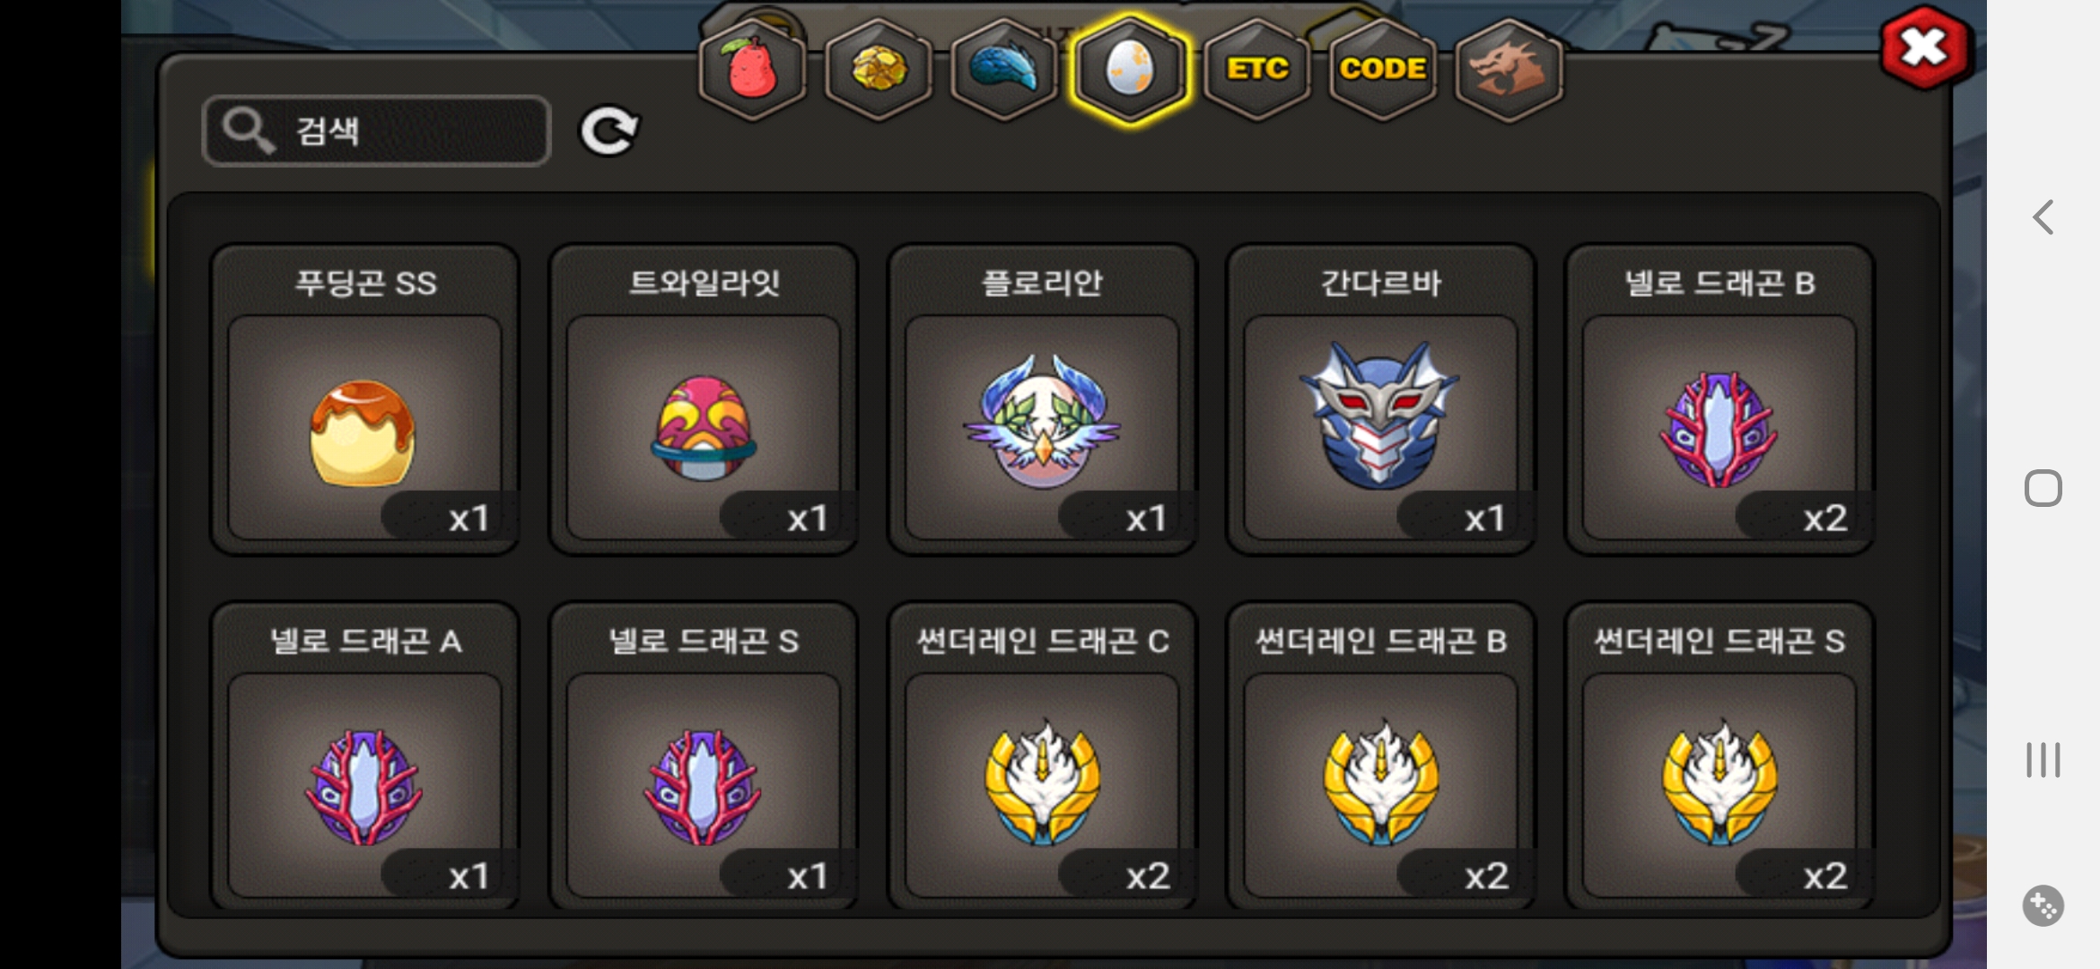Click the 검색 search field
The width and height of the screenshot is (2100, 969).
pos(377,131)
